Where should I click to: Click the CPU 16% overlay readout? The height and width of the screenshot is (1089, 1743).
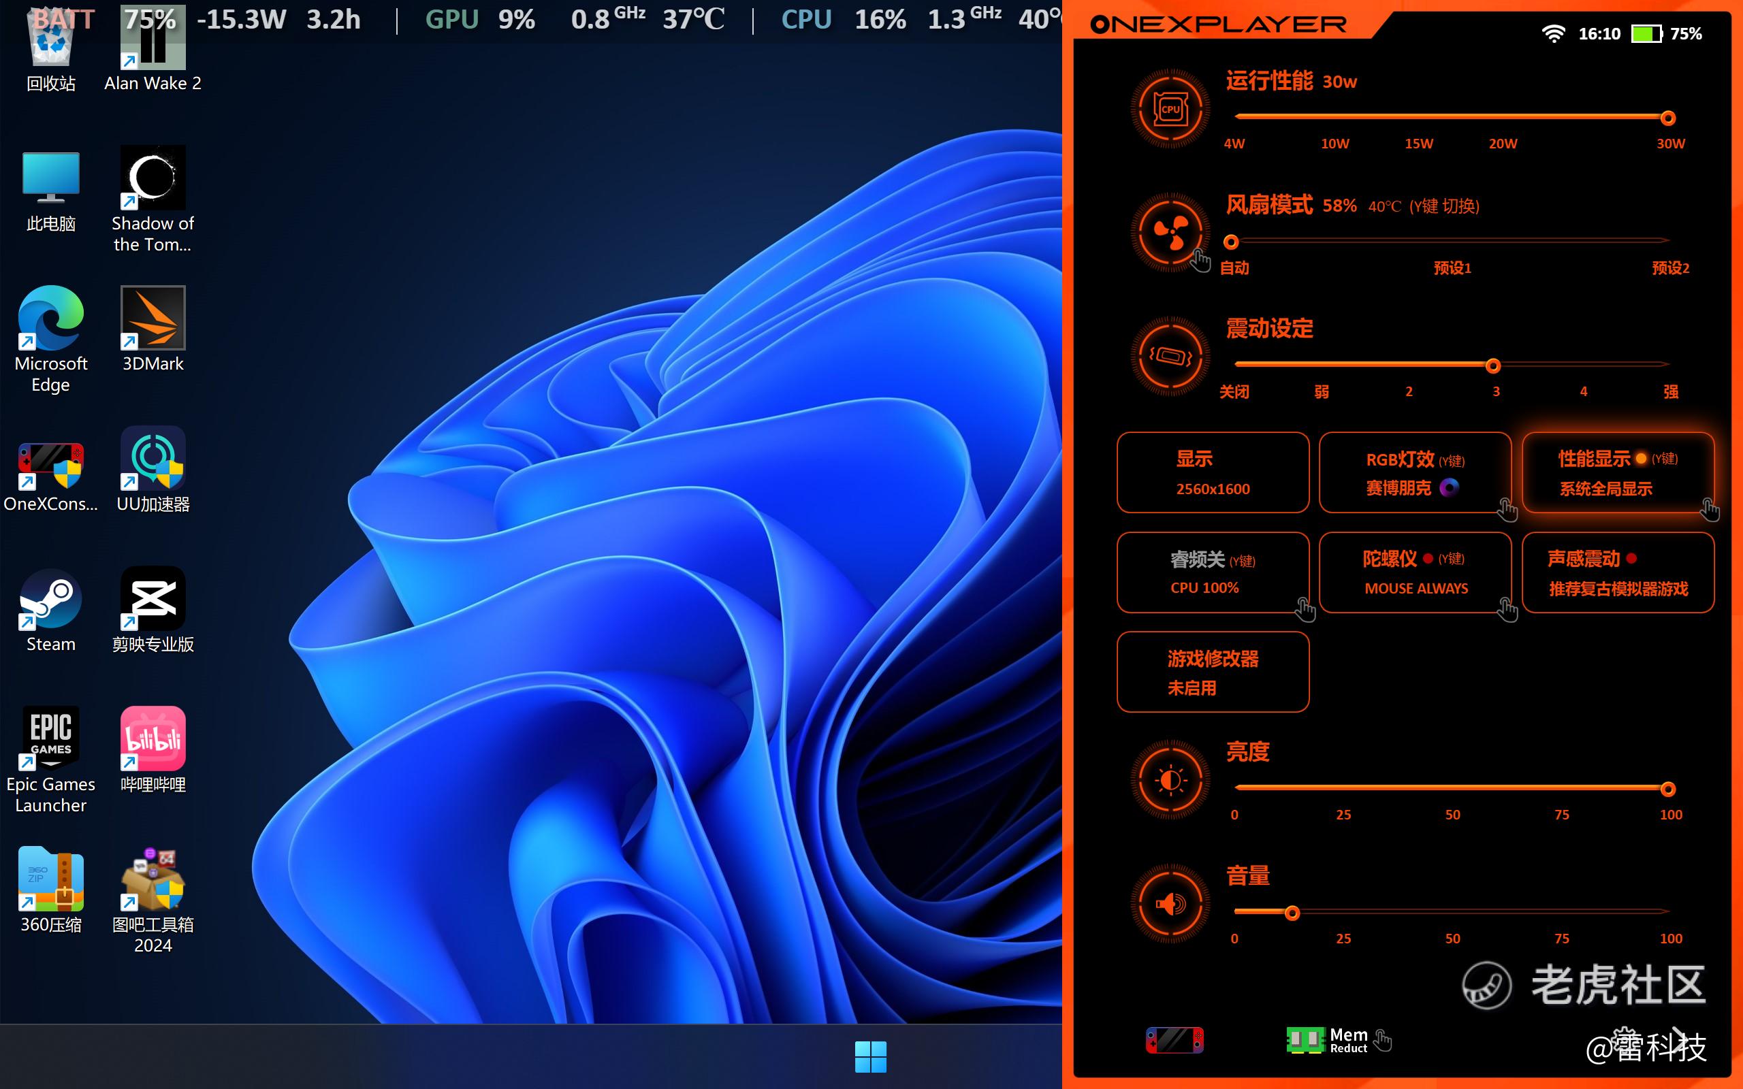844,20
